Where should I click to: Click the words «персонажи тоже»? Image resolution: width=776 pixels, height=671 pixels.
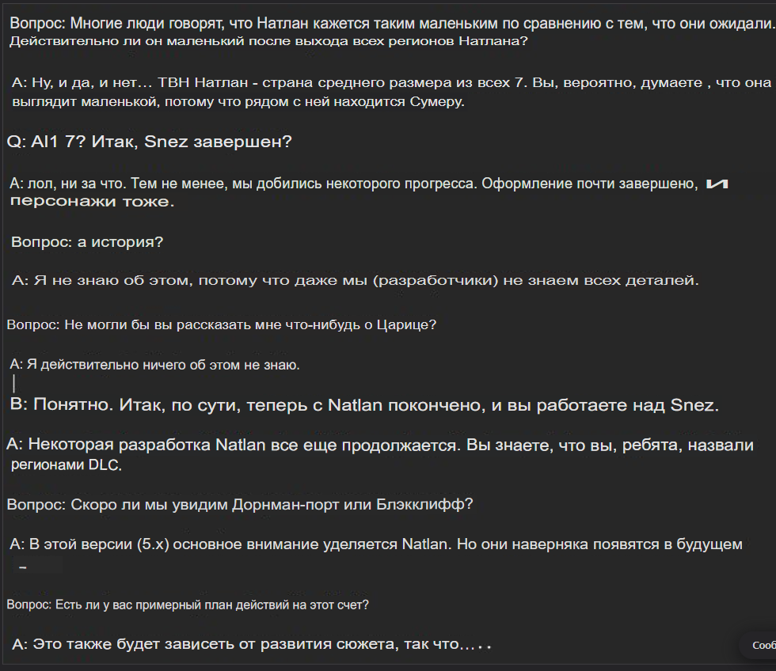click(x=91, y=202)
